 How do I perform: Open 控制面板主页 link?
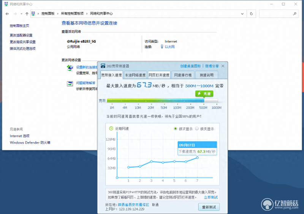(x=19, y=26)
